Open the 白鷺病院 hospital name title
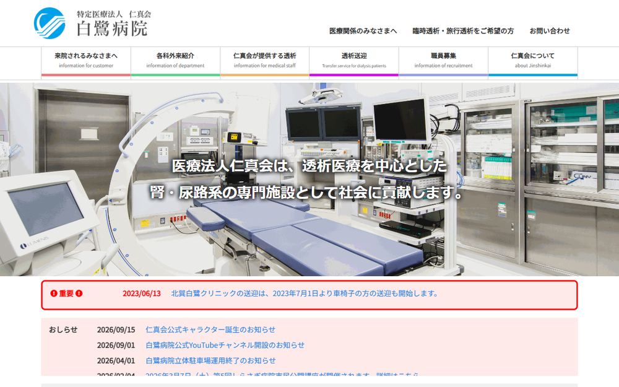This screenshot has height=387, width=619. (112, 28)
